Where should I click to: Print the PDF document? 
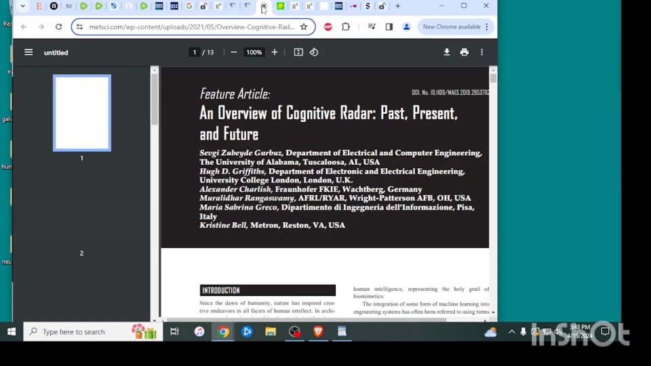tap(465, 52)
